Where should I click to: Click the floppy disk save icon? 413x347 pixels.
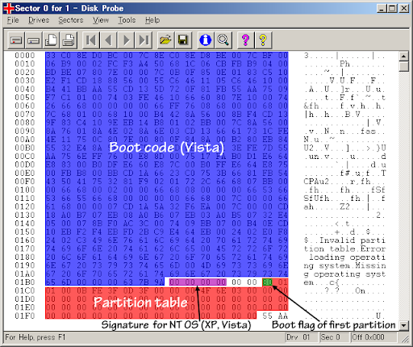click(183, 40)
